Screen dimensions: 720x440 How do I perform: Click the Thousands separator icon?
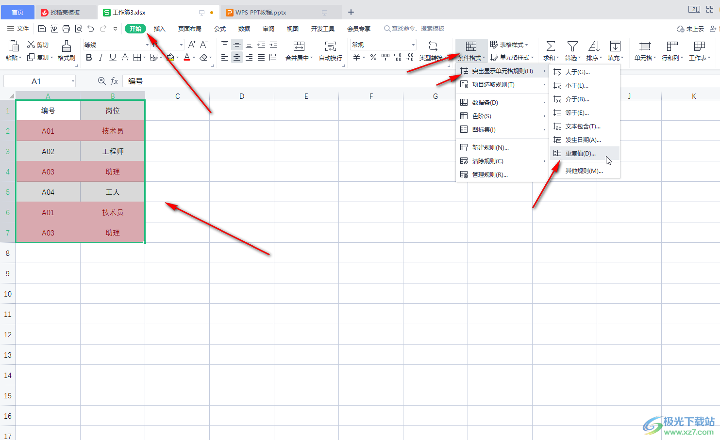coord(385,58)
